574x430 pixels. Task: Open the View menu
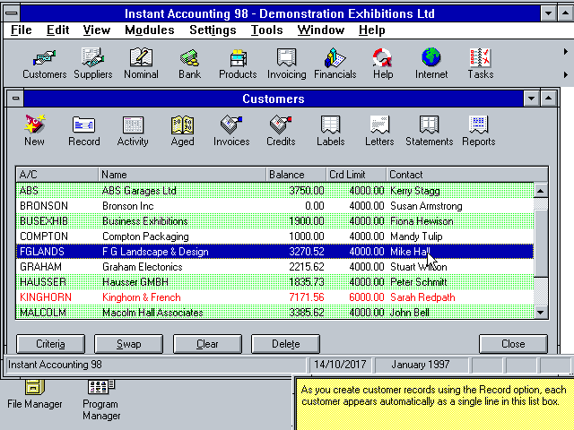97,30
